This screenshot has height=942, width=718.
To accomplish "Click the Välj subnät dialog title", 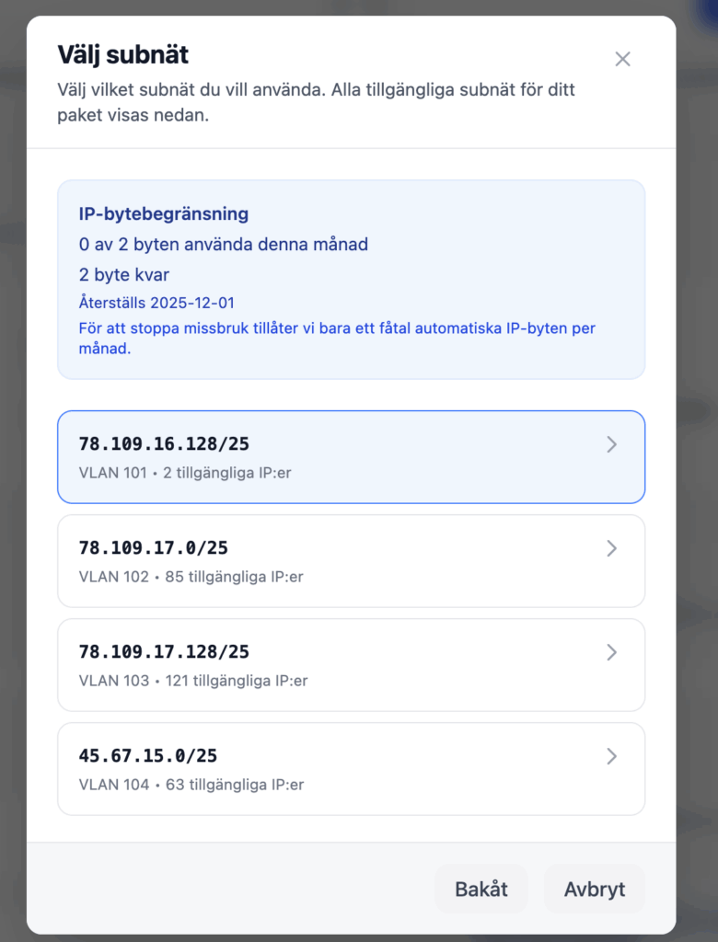I will [123, 54].
